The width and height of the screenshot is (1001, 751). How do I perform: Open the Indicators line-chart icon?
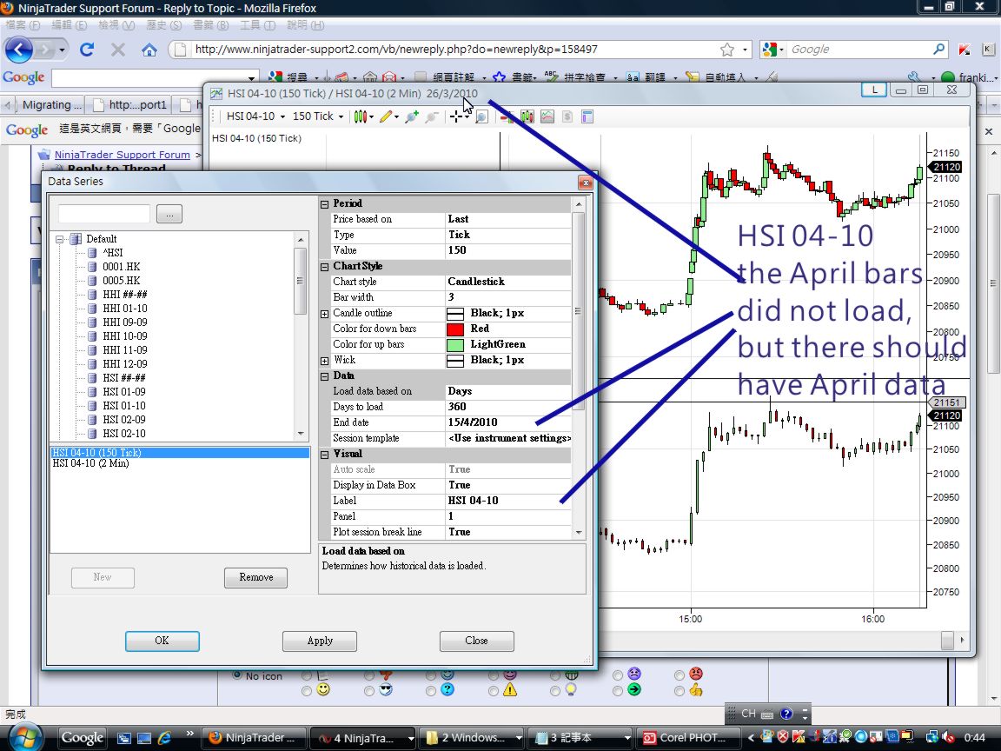[547, 116]
